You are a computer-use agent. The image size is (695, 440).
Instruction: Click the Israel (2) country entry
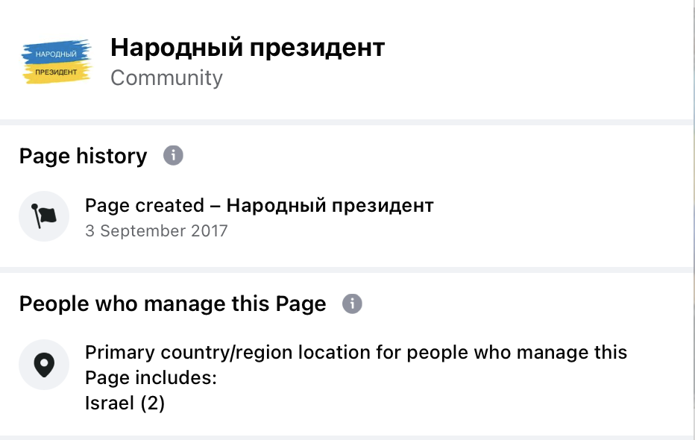click(x=125, y=403)
